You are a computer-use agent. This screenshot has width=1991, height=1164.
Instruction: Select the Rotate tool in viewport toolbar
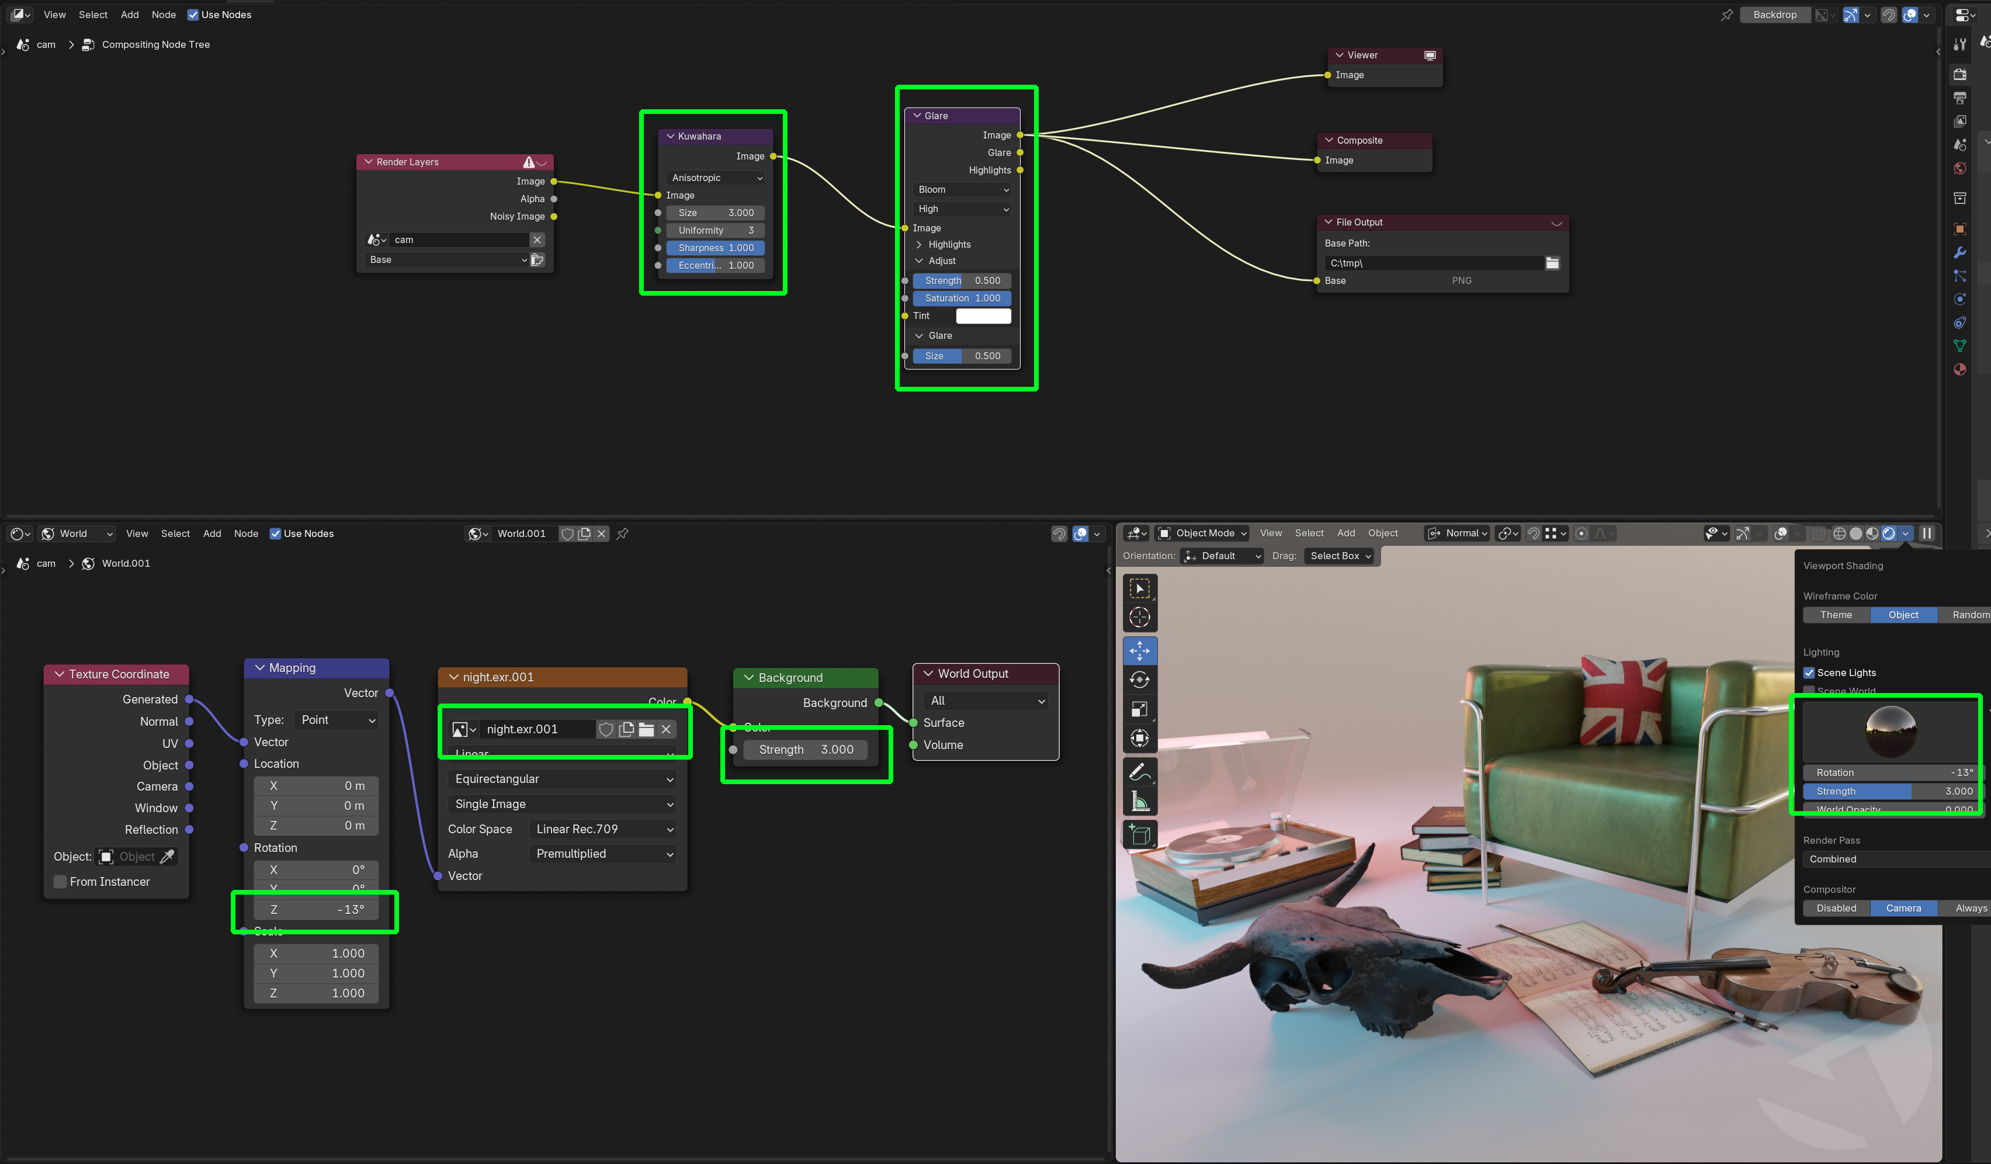click(1139, 680)
